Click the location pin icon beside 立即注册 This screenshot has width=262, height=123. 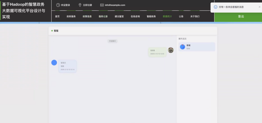pyautogui.click(x=80, y=5)
